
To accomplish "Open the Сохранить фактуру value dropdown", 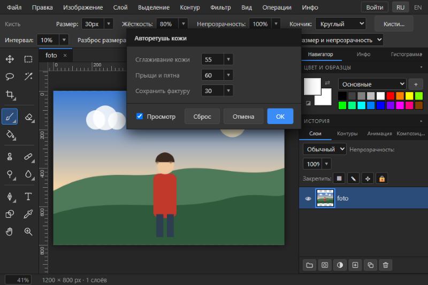I will point(228,90).
